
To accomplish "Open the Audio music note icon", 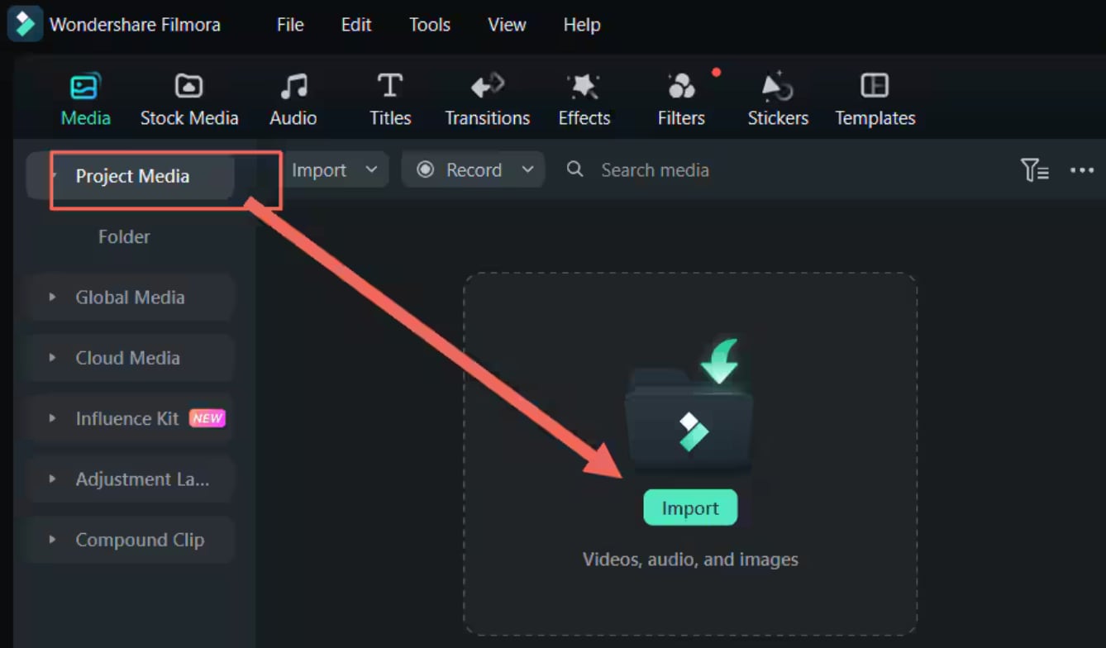I will [293, 87].
